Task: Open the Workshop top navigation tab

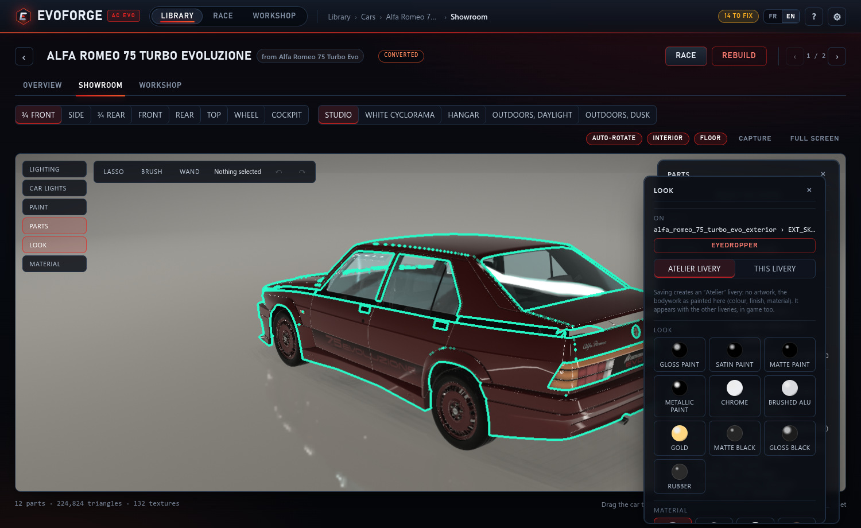Action: (x=274, y=16)
